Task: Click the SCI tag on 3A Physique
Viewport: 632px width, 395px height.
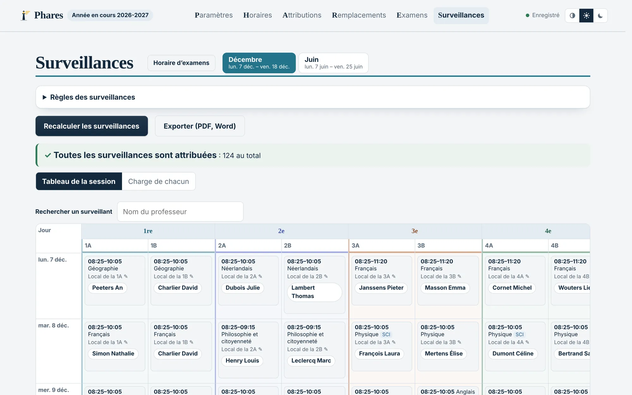Action: pos(386,334)
